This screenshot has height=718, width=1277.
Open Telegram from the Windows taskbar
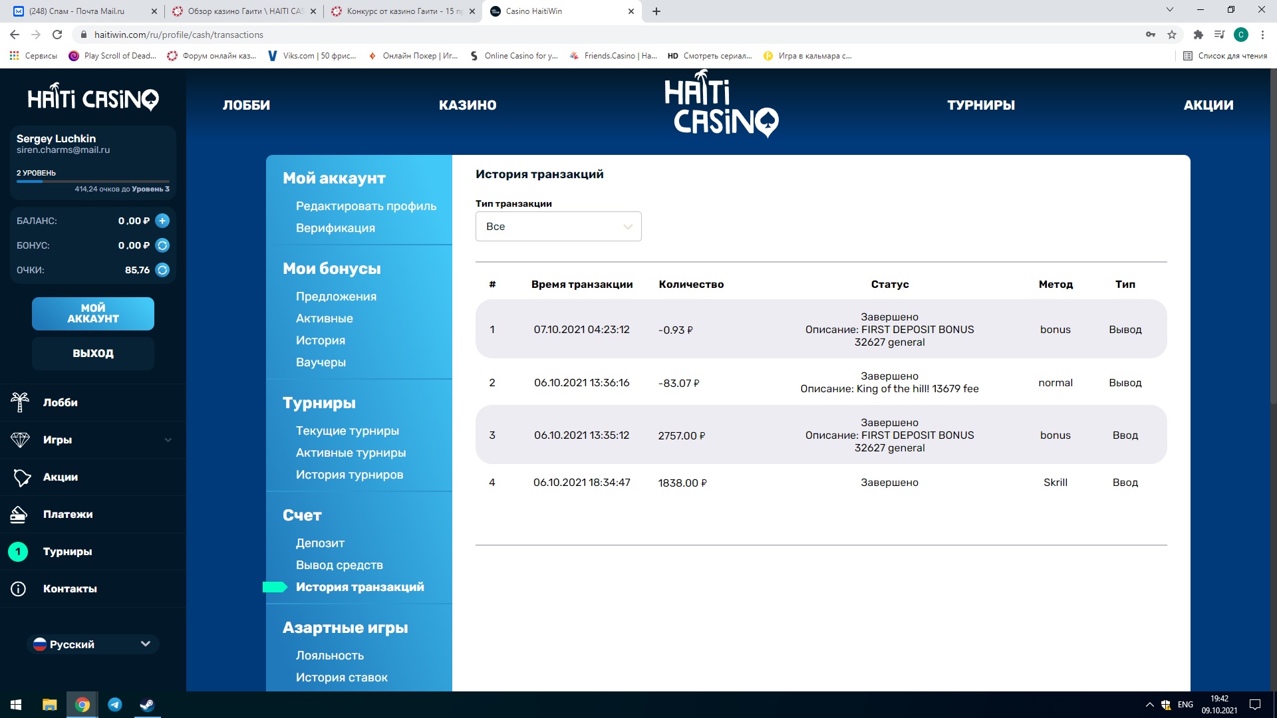coord(115,705)
